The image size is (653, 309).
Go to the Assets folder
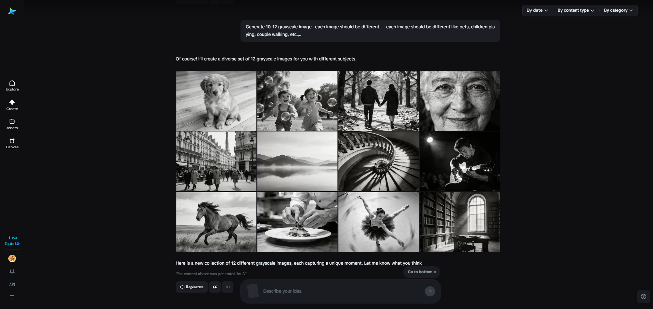pyautogui.click(x=12, y=124)
